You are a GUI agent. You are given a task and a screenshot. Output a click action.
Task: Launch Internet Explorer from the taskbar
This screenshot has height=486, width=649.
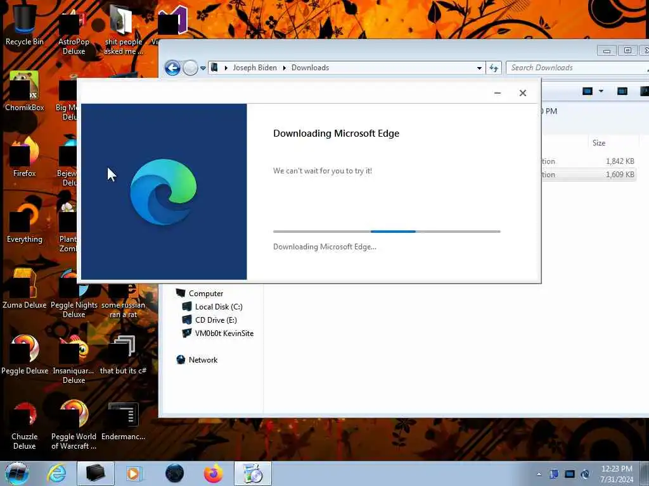(x=56, y=473)
